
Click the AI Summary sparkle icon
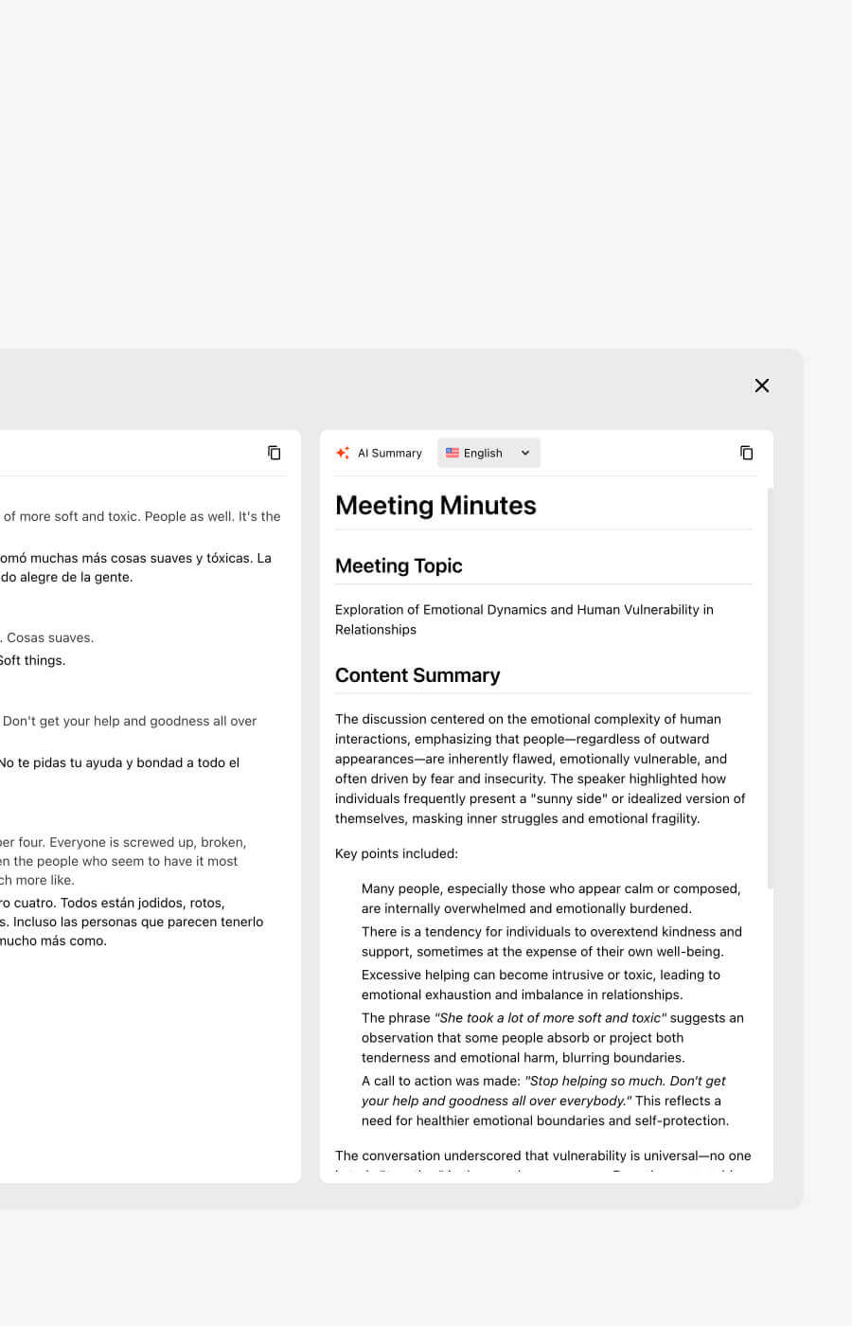[x=343, y=453]
